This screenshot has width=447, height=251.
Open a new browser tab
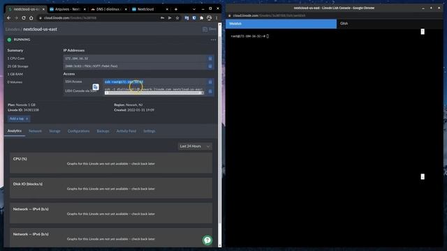pyautogui.click(x=176, y=9)
